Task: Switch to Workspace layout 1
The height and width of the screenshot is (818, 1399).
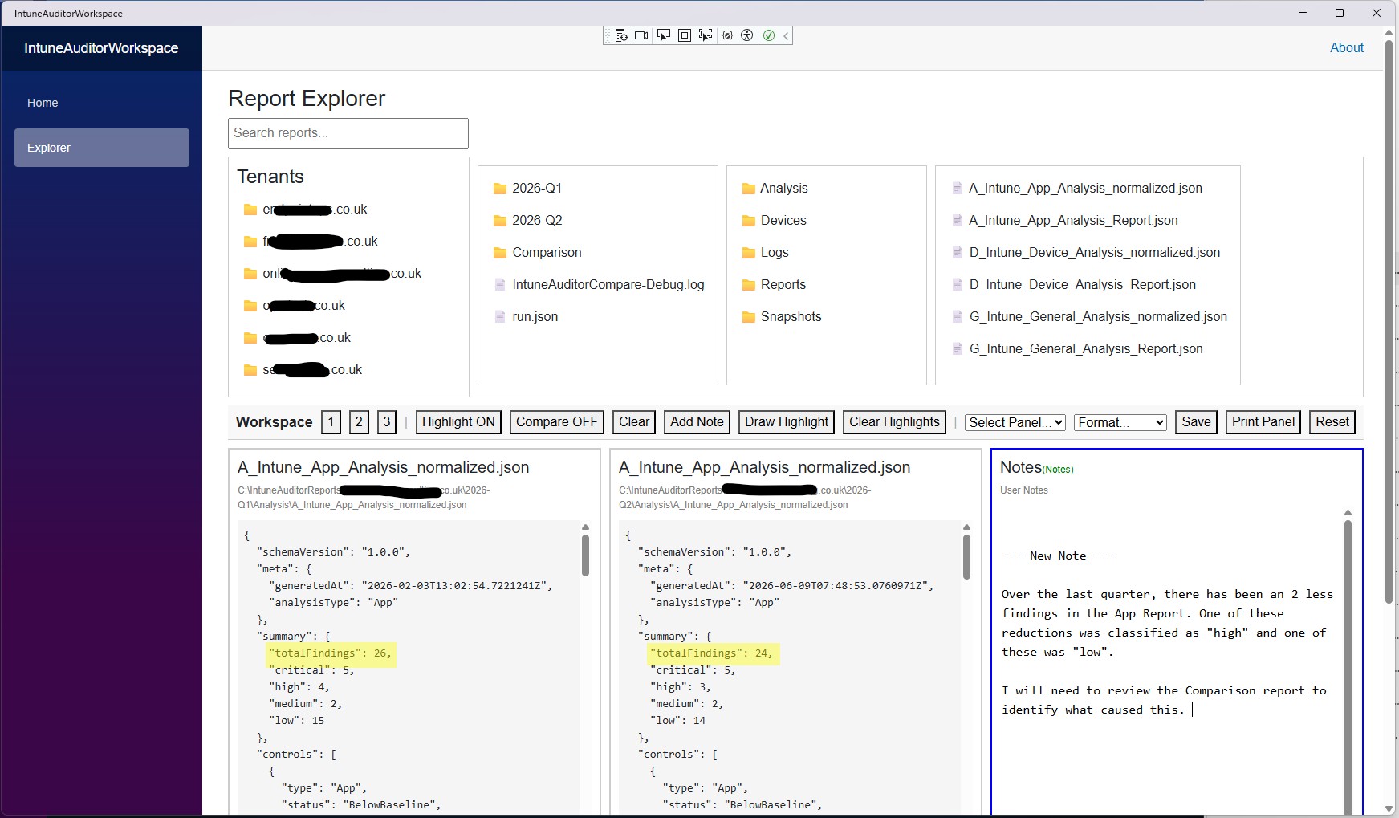Action: 331,422
